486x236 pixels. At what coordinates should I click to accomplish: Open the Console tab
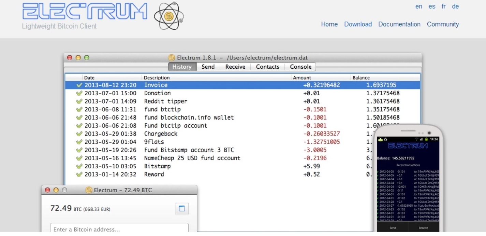point(300,67)
